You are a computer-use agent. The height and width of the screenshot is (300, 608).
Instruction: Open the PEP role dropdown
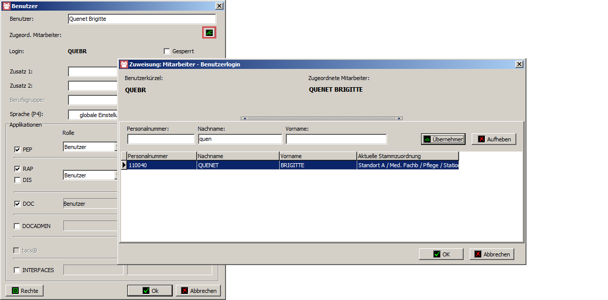(x=90, y=147)
